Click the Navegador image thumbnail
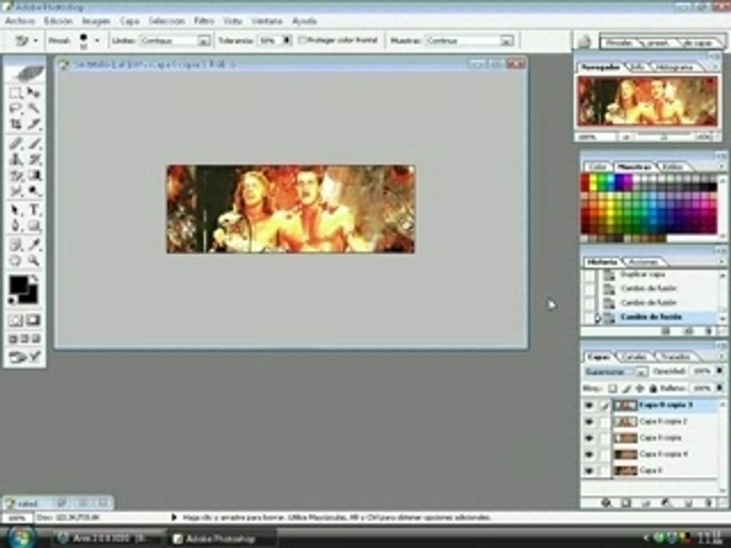This screenshot has height=548, width=731. [647, 101]
